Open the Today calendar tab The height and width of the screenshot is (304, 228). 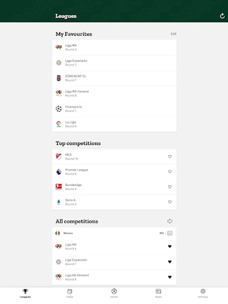click(x=70, y=291)
